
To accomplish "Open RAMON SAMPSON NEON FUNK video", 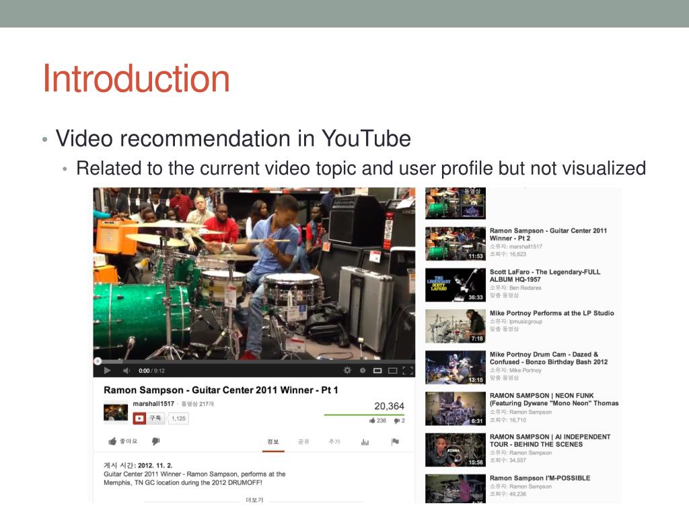I will coord(554,399).
